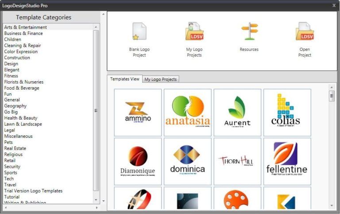The height and width of the screenshot is (214, 340).
Task: Choose Food & Beverage category
Action: click(x=22, y=88)
